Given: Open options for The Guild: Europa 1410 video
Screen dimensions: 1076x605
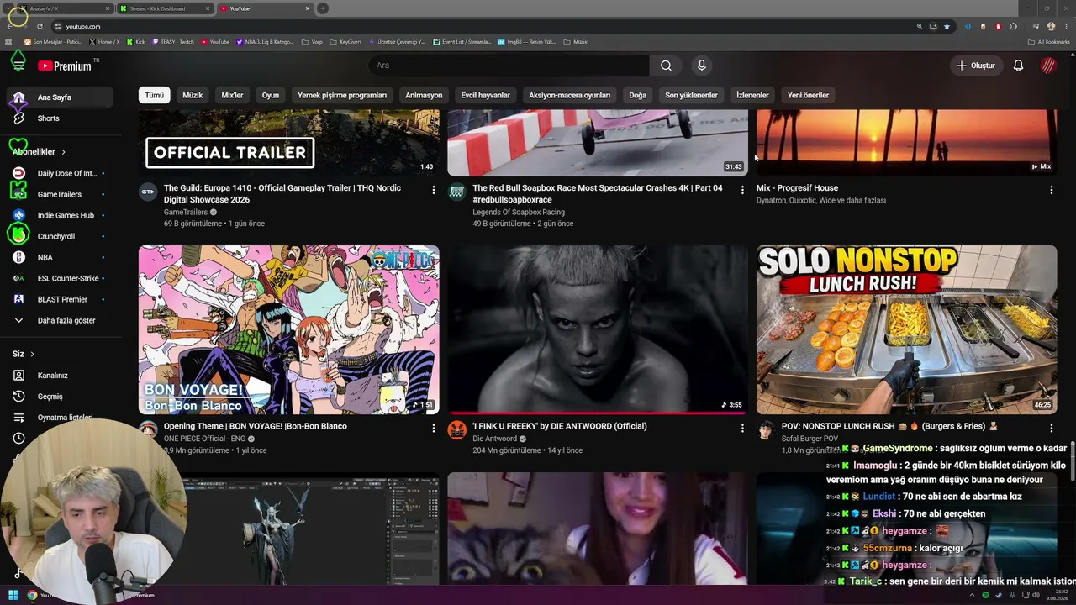Looking at the screenshot, I should point(434,190).
